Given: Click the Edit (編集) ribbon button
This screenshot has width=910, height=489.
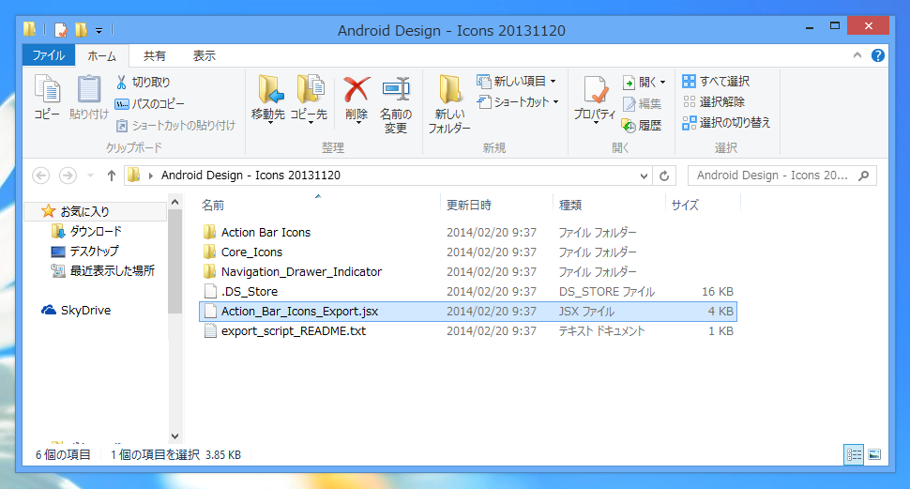Looking at the screenshot, I should coord(642,104).
